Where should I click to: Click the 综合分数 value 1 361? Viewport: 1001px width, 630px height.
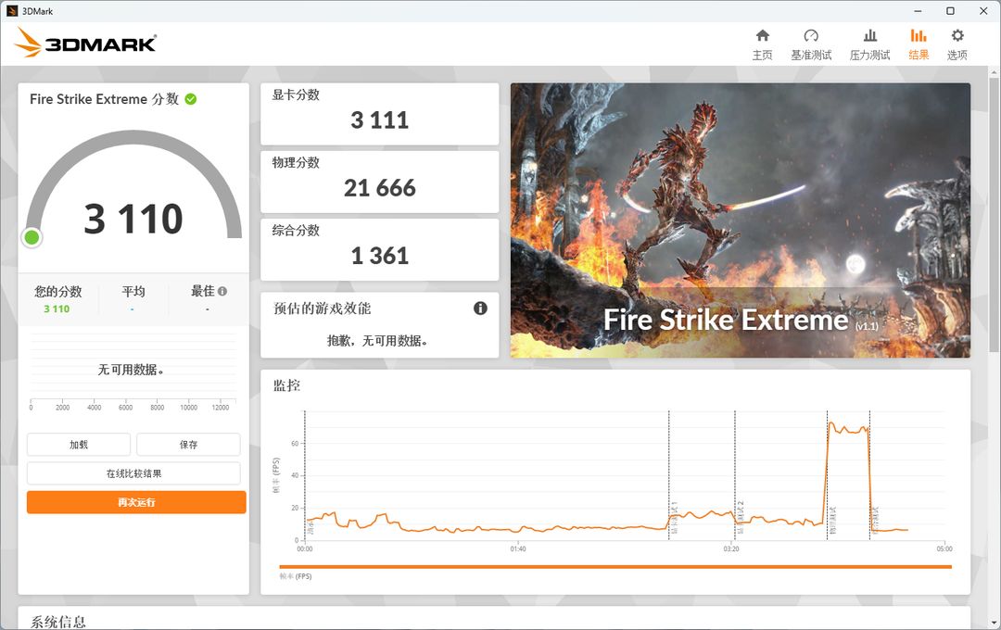pos(379,256)
